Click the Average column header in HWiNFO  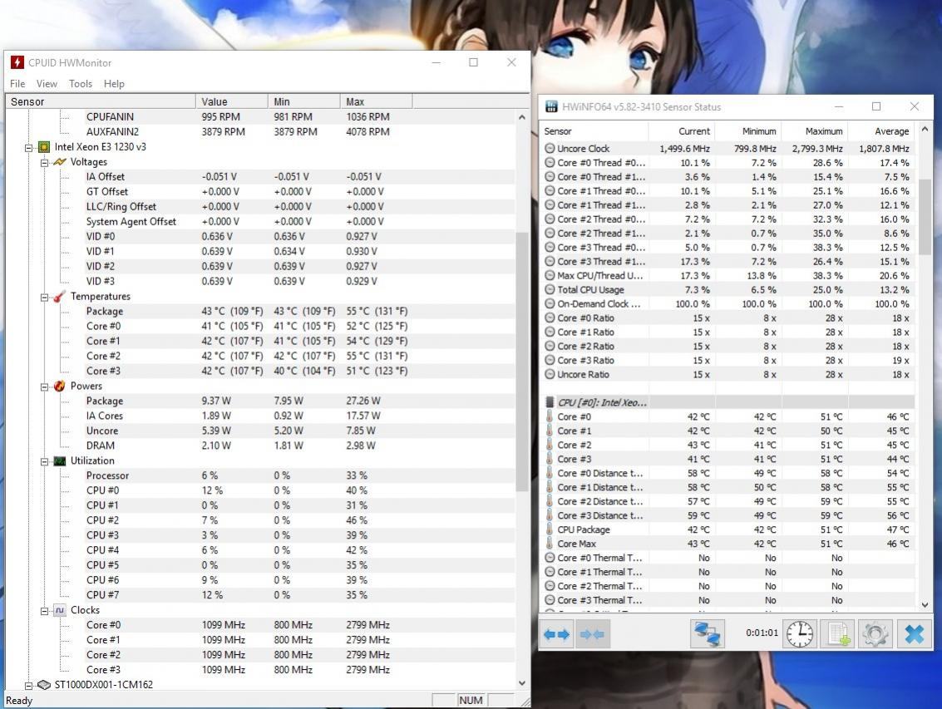[881, 131]
